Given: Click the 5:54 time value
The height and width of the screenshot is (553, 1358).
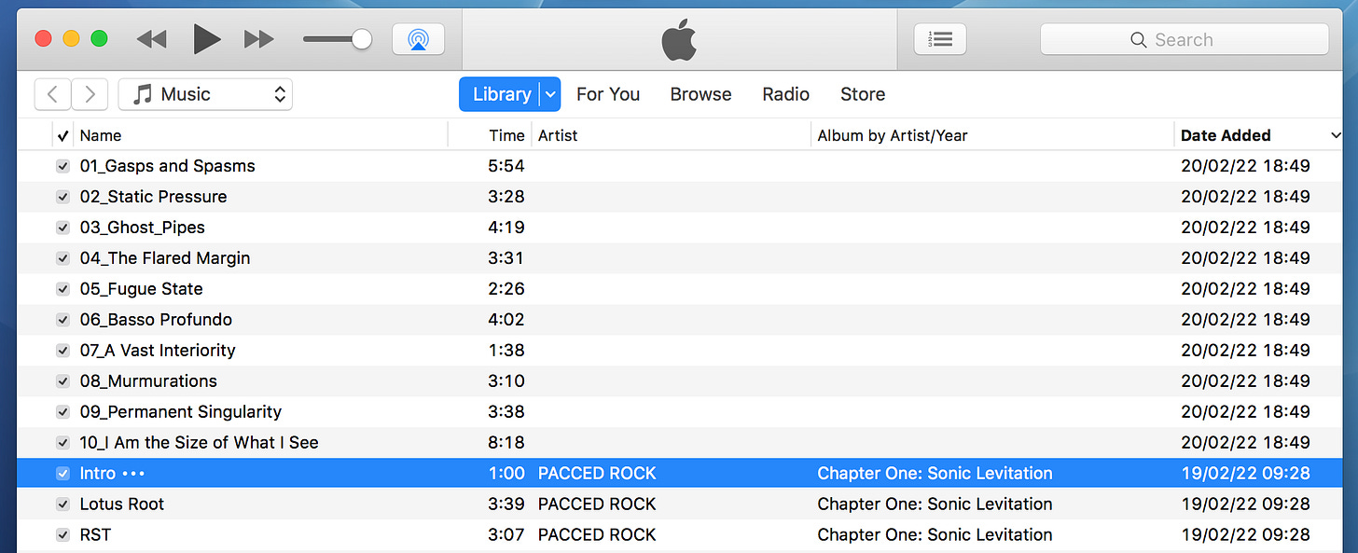Looking at the screenshot, I should (x=506, y=166).
